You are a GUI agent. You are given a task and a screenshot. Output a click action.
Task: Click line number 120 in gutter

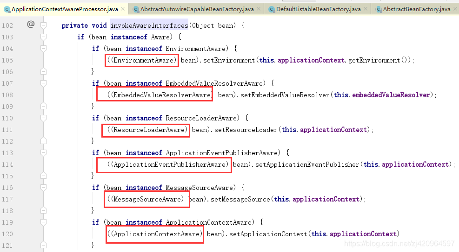(7, 234)
